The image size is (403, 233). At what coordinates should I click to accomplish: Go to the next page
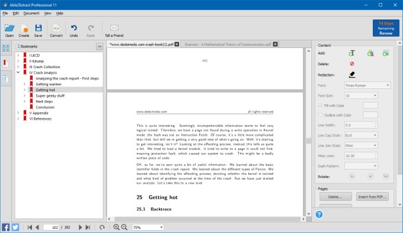[80, 227]
